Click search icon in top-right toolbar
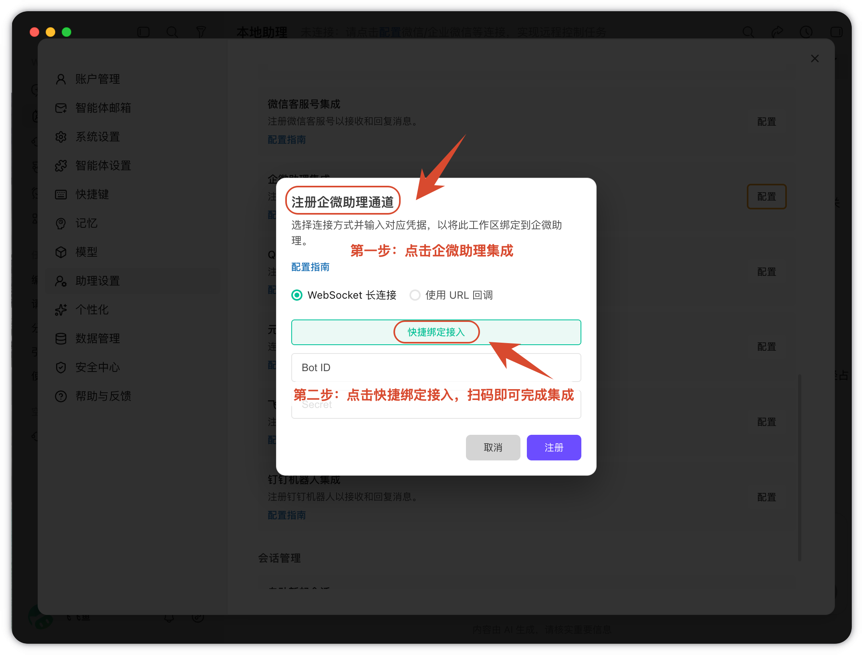Viewport: 863px width, 655px height. (x=748, y=32)
